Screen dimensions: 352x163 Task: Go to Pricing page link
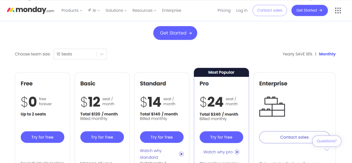[224, 10]
